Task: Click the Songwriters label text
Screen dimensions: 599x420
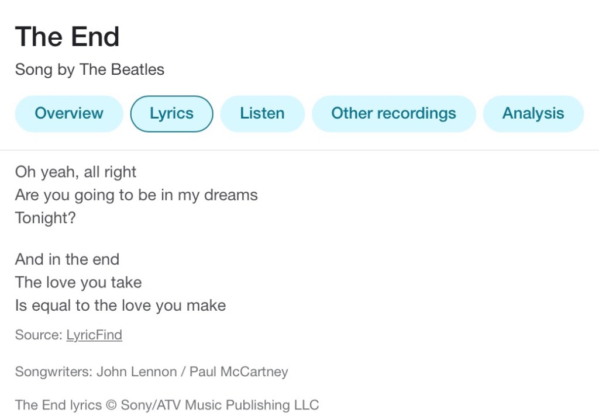Action: click(x=53, y=372)
